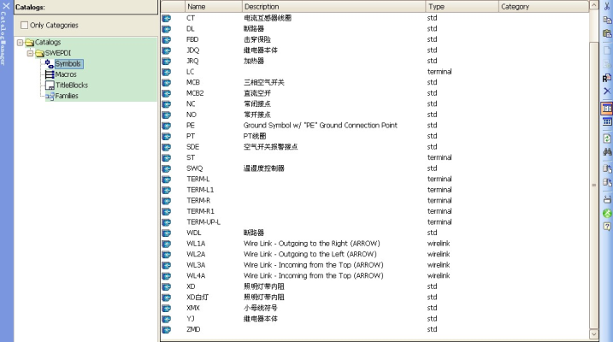Click the Refresh toolbar icon

tap(606, 137)
